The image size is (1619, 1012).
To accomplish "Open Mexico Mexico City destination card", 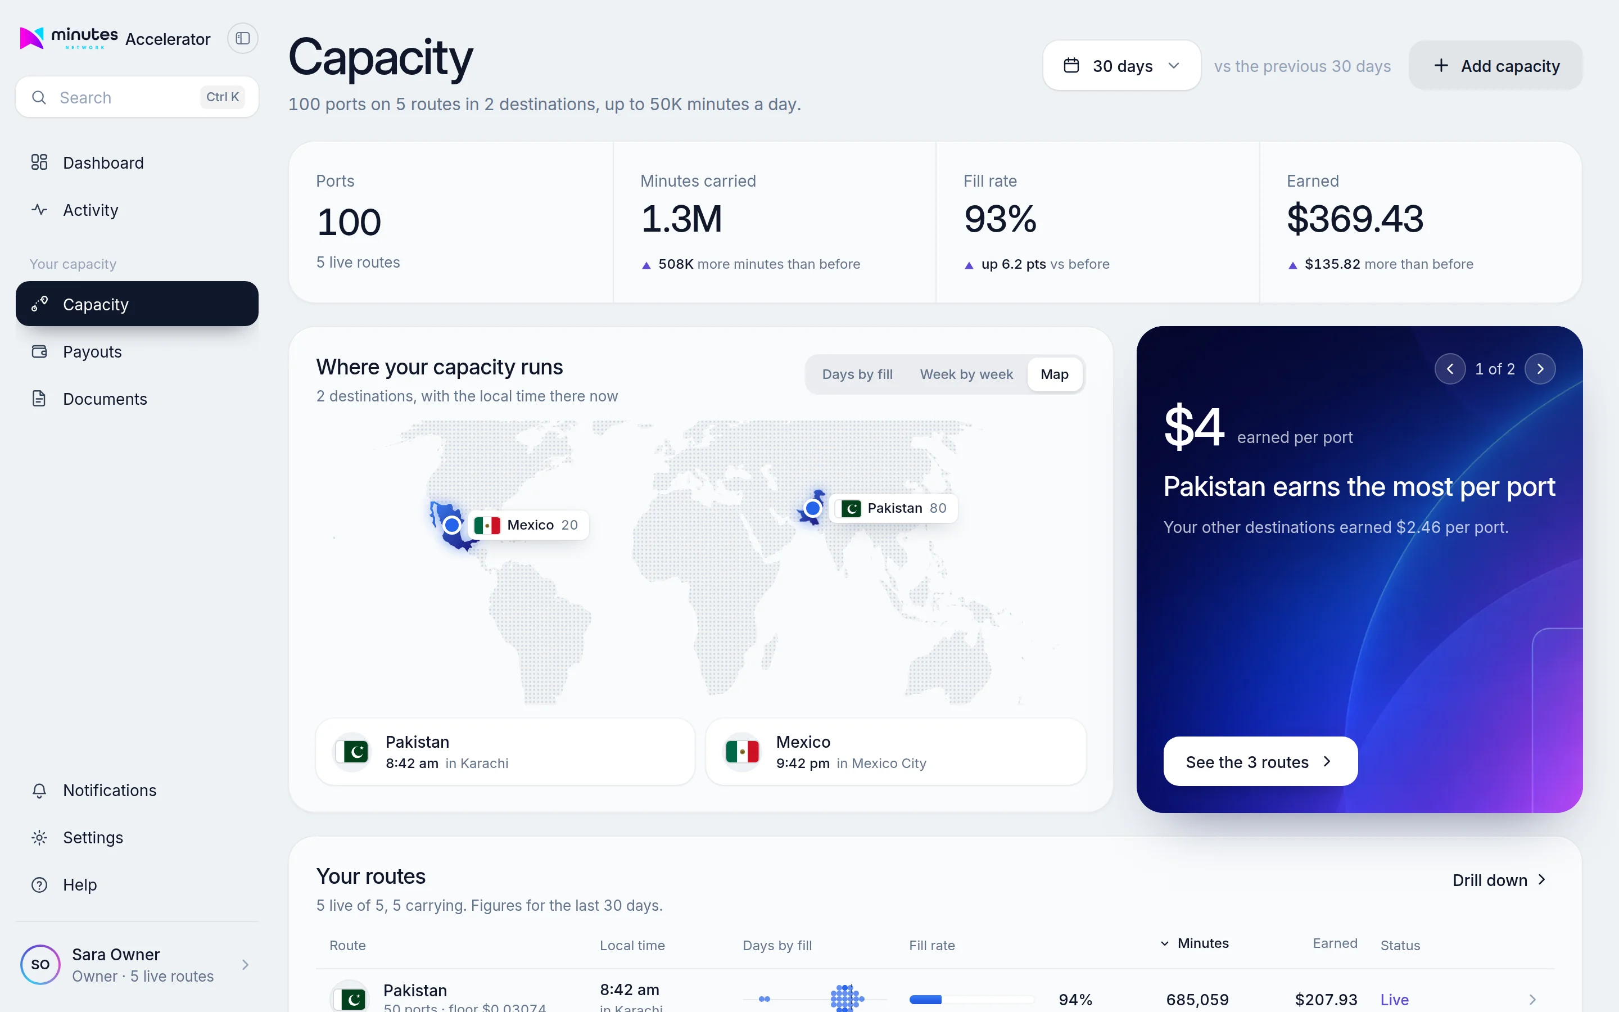I will [896, 752].
